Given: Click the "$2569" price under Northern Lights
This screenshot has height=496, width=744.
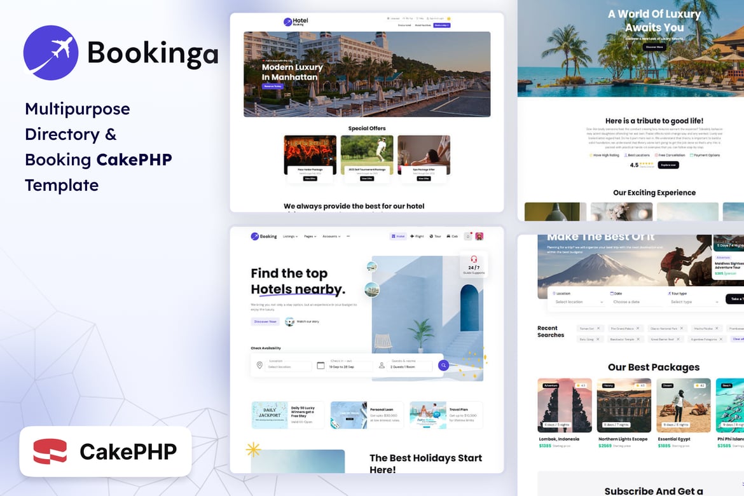Looking at the screenshot, I should (x=605, y=446).
